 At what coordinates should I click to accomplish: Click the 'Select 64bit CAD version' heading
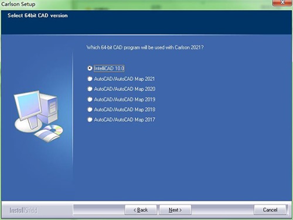coord(38,16)
